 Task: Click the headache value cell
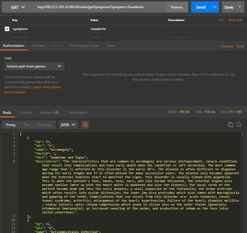[x=127, y=29]
